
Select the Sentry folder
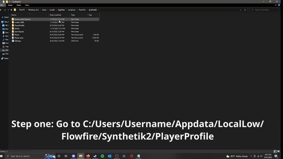17,28
